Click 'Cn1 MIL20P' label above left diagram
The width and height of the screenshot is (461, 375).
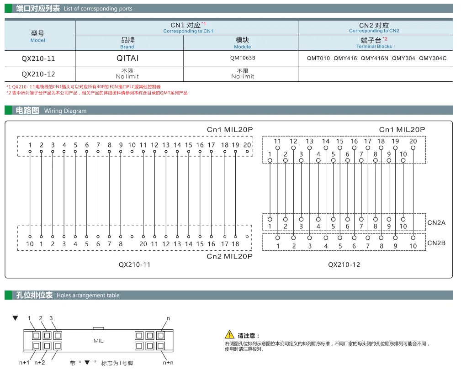click(x=230, y=130)
